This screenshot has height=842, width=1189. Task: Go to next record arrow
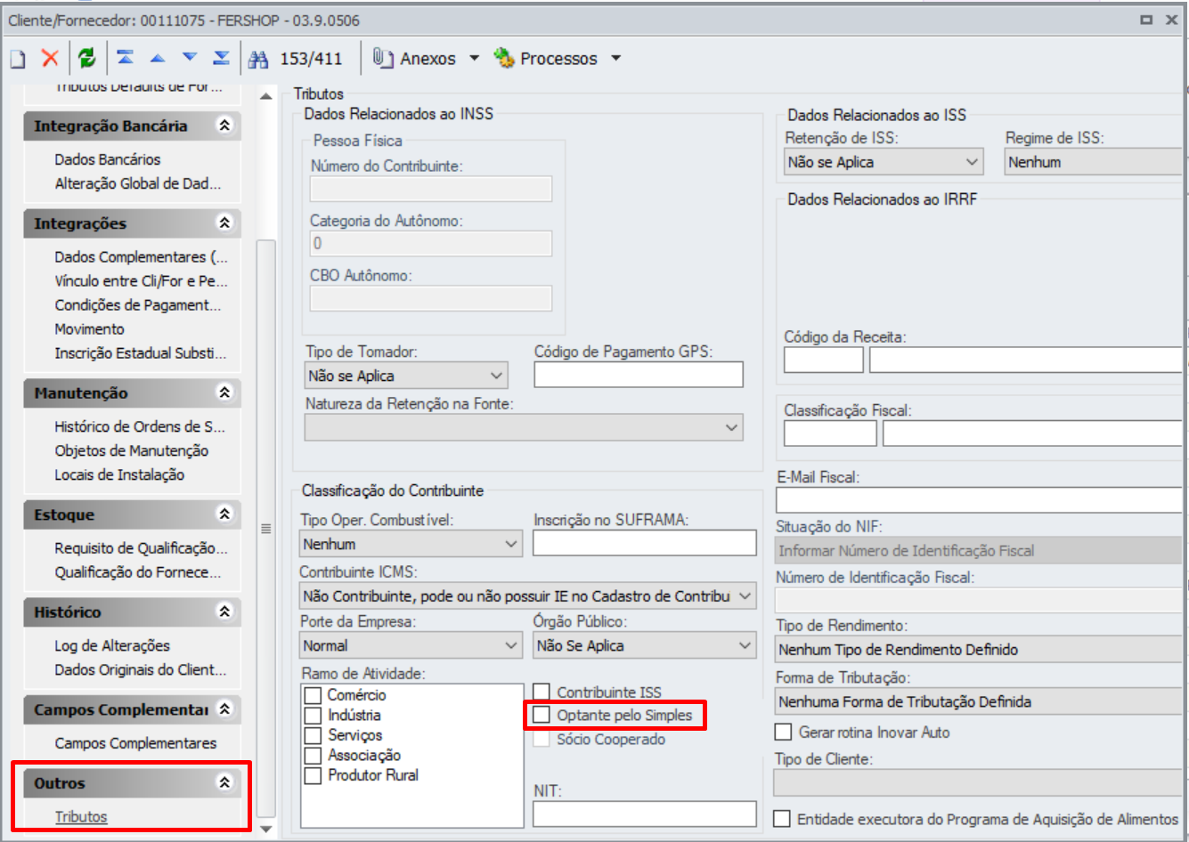pyautogui.click(x=190, y=58)
